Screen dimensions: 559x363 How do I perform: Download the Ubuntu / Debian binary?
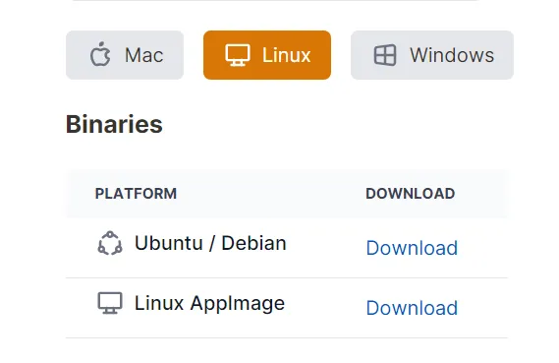(412, 248)
